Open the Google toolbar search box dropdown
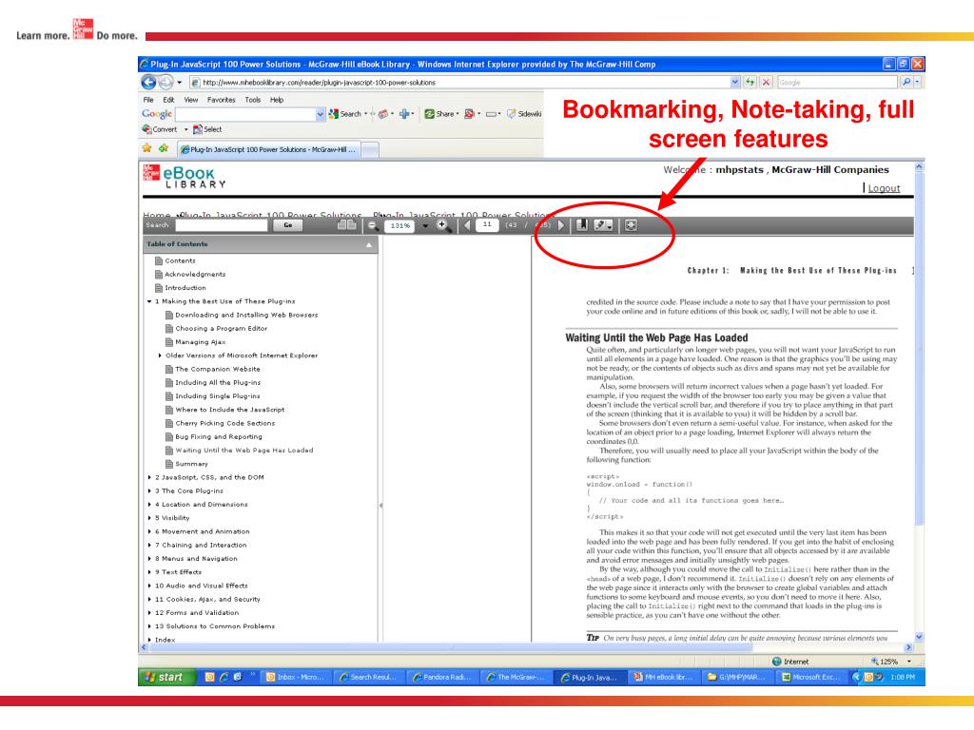 click(x=321, y=114)
